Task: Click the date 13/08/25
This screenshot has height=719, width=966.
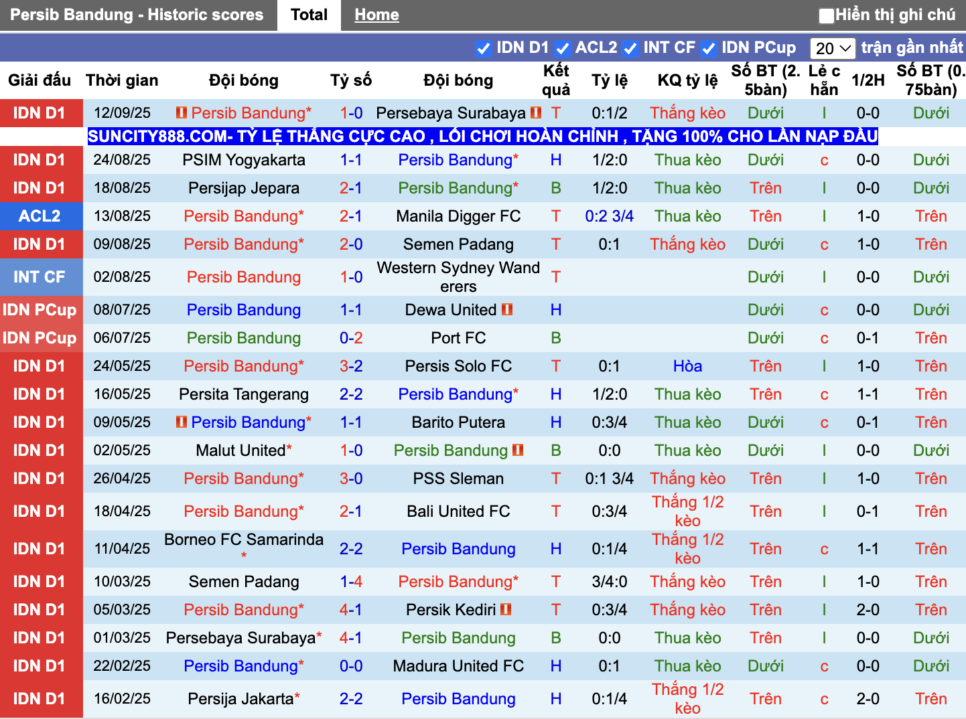Action: point(122,216)
